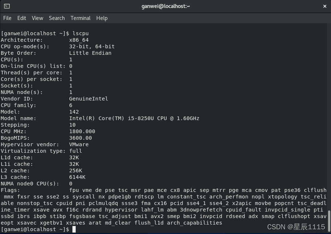Click the 'Flags:' label

pyautogui.click(x=11, y=190)
